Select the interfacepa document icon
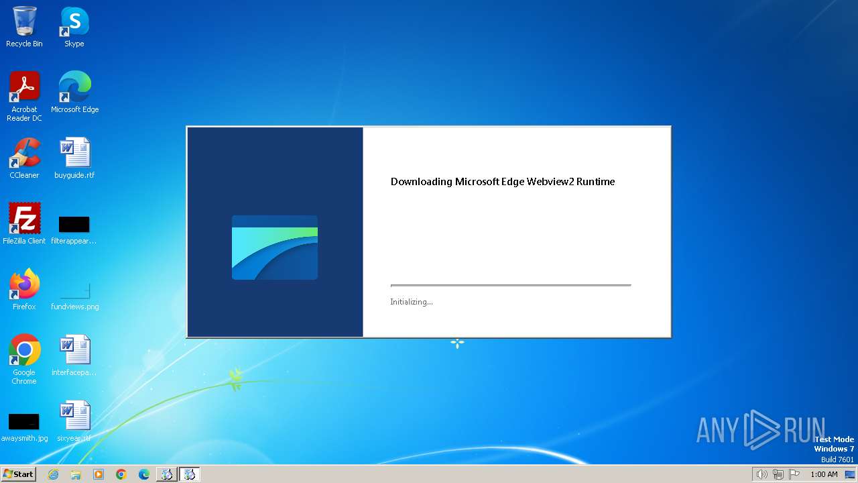The width and height of the screenshot is (858, 483). (74, 355)
